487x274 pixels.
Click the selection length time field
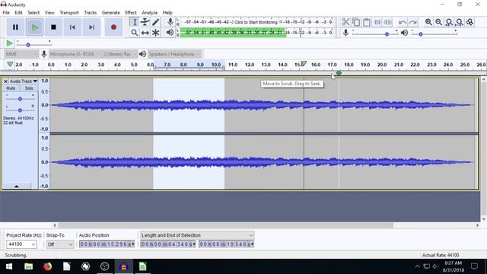click(168, 244)
